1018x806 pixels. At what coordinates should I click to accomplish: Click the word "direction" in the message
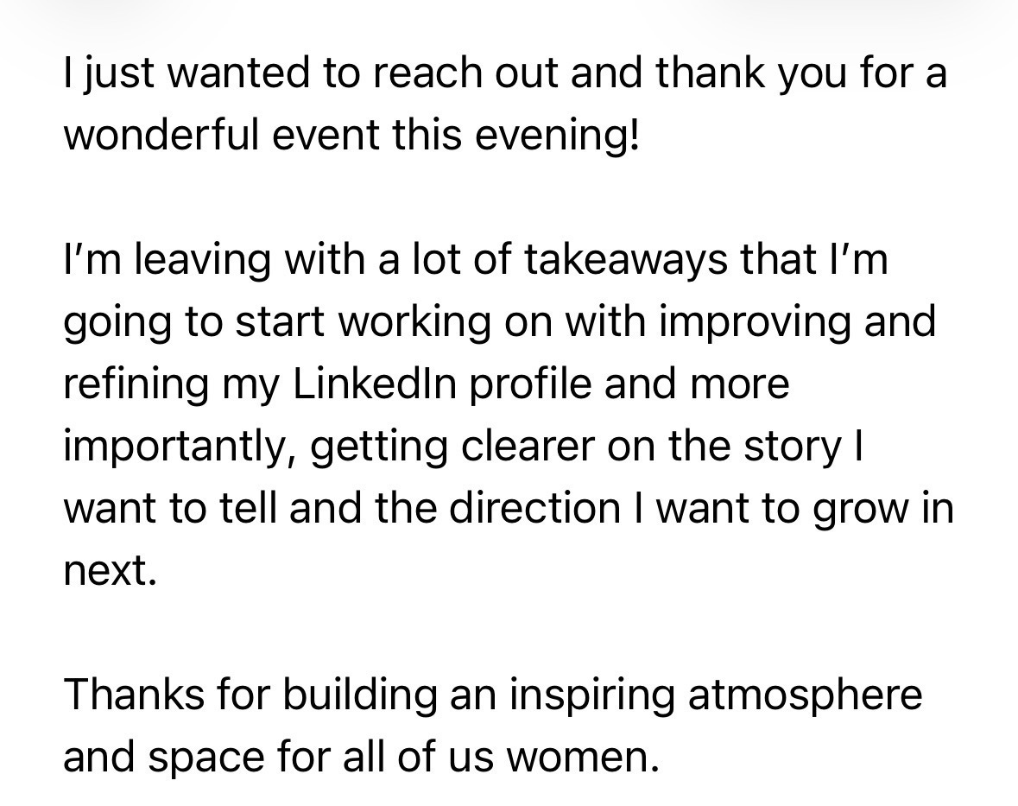pos(535,509)
